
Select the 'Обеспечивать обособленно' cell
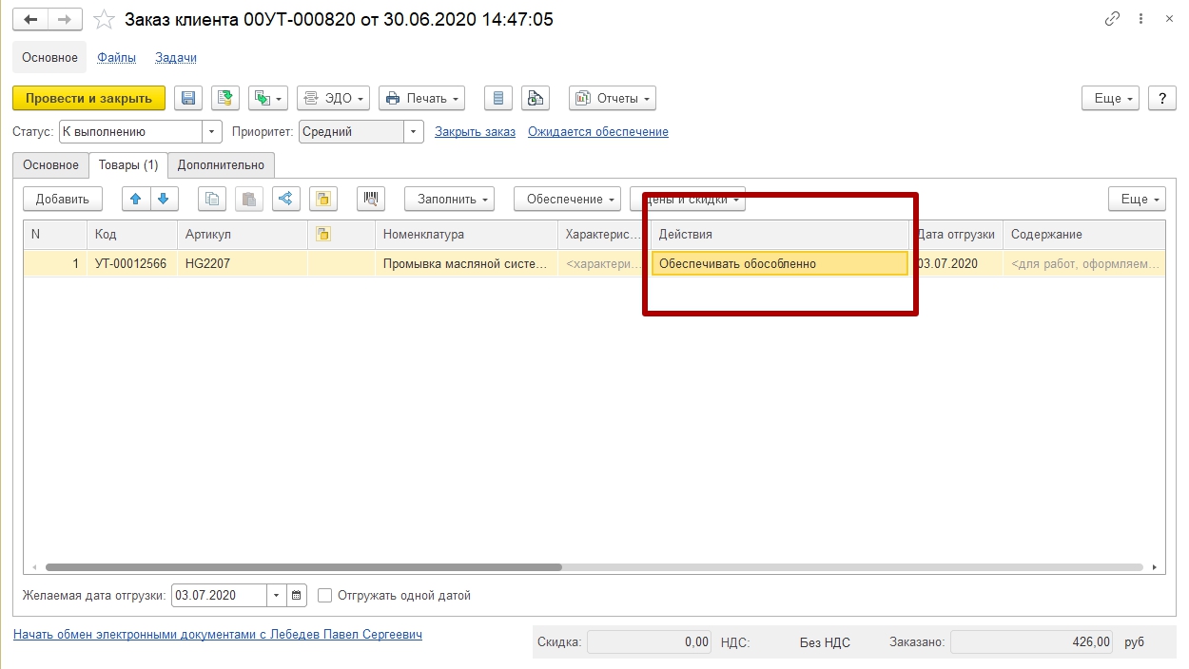pos(778,264)
